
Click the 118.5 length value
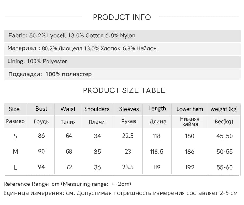(156, 152)
